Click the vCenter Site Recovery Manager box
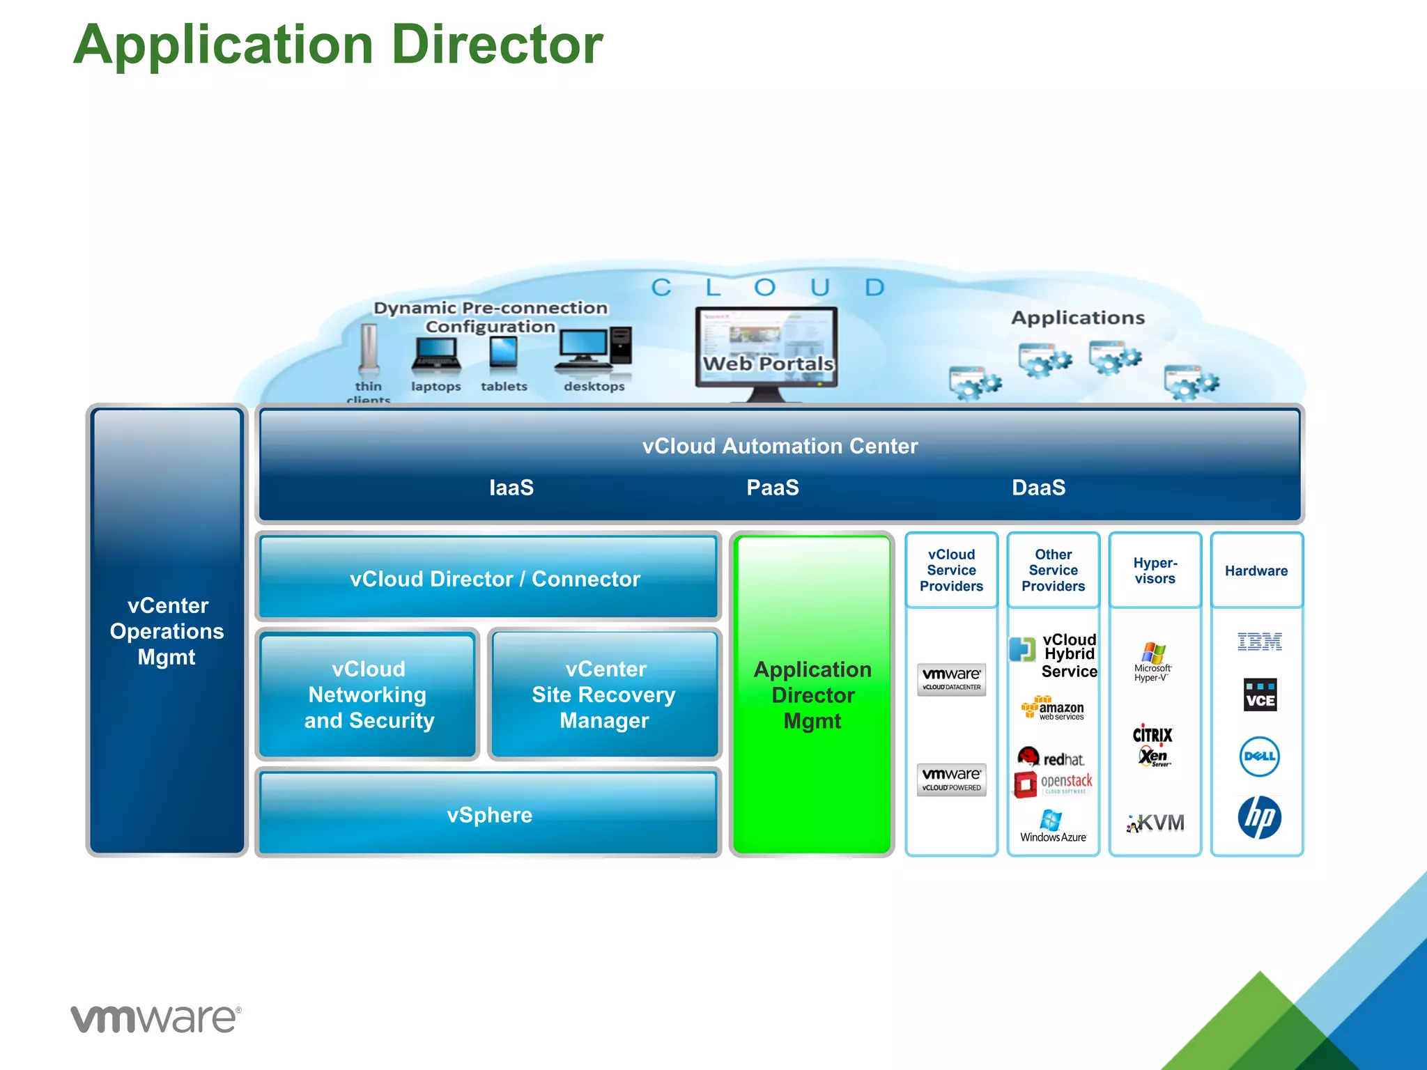Image resolution: width=1427 pixels, height=1070 pixels. point(604,695)
